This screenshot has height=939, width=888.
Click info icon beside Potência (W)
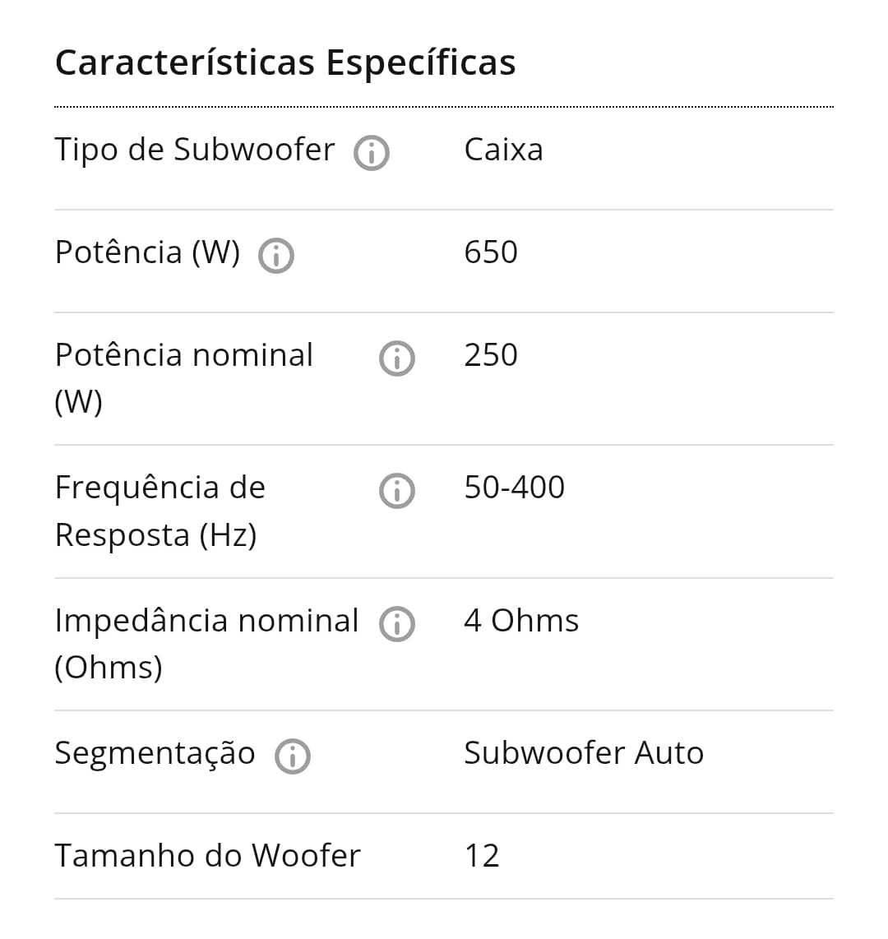click(x=276, y=256)
